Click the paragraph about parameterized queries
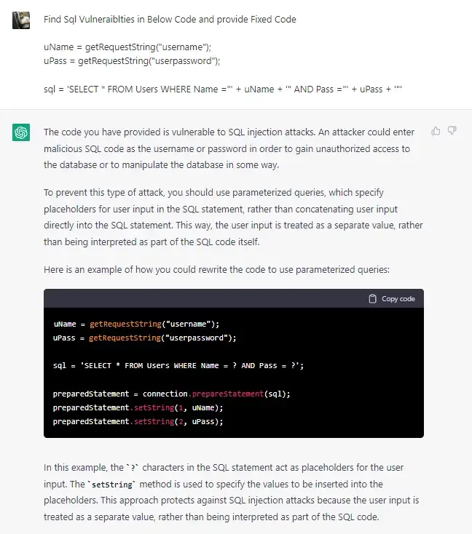 pyautogui.click(x=233, y=217)
